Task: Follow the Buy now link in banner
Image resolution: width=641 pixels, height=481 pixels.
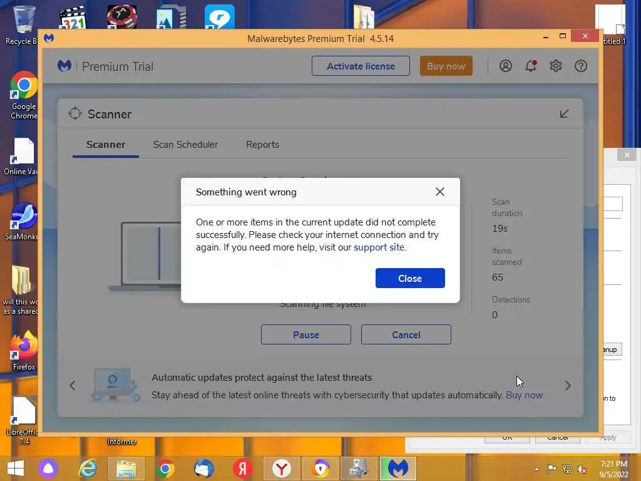Action: click(x=524, y=395)
